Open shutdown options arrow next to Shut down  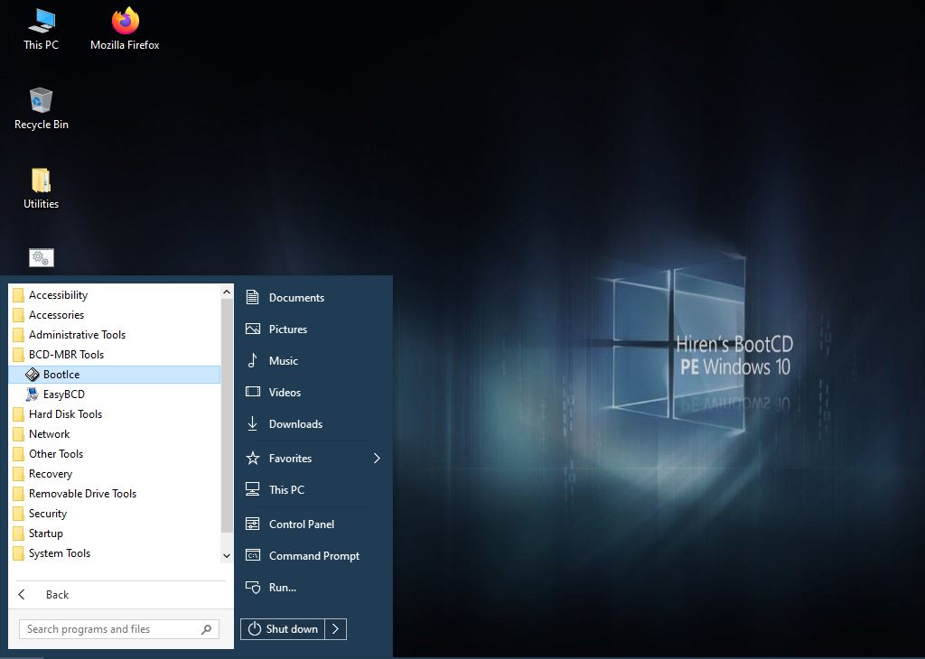click(x=335, y=629)
